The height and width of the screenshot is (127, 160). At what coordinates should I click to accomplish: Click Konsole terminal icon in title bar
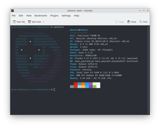click(12, 10)
